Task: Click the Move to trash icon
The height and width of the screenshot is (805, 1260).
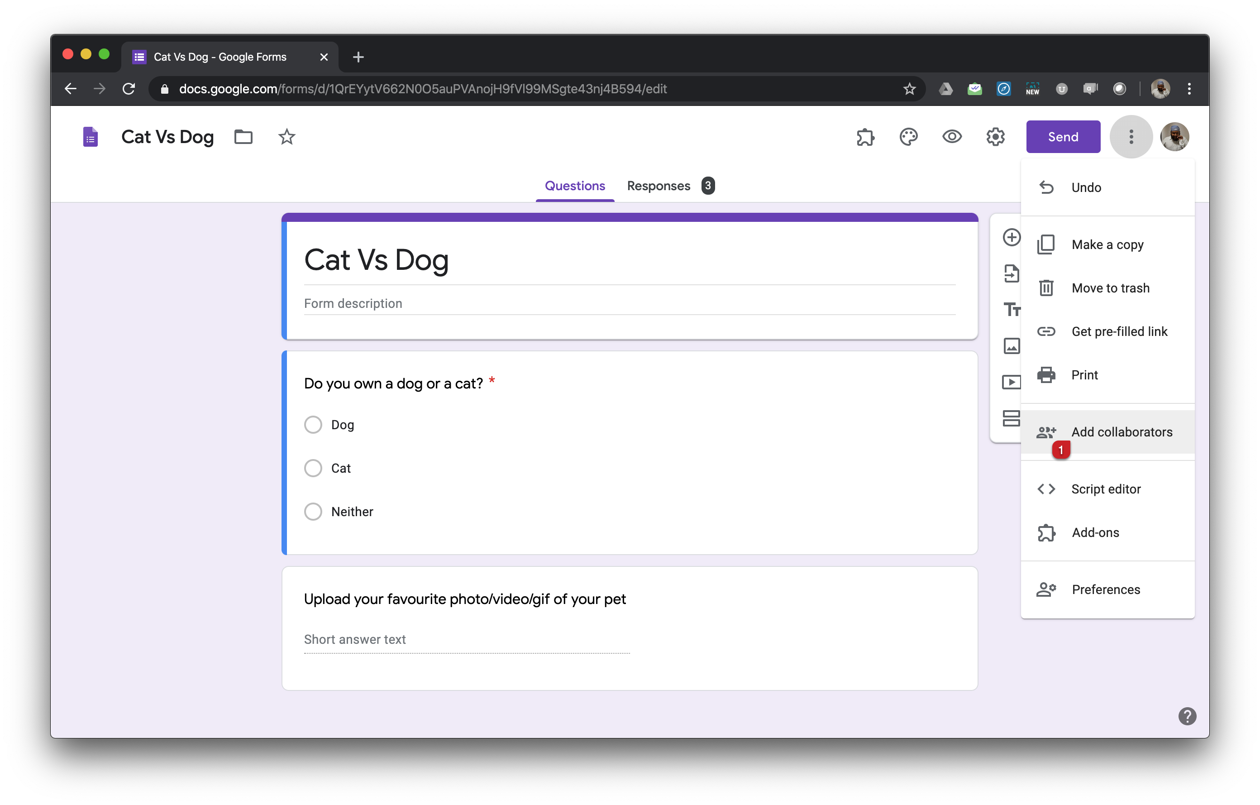Action: tap(1045, 287)
